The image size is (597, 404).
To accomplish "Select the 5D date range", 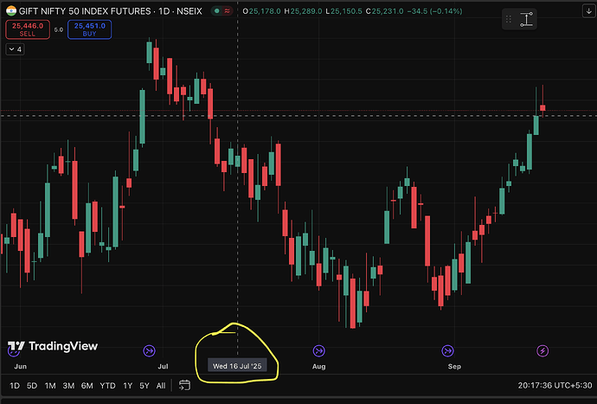I will pos(32,386).
